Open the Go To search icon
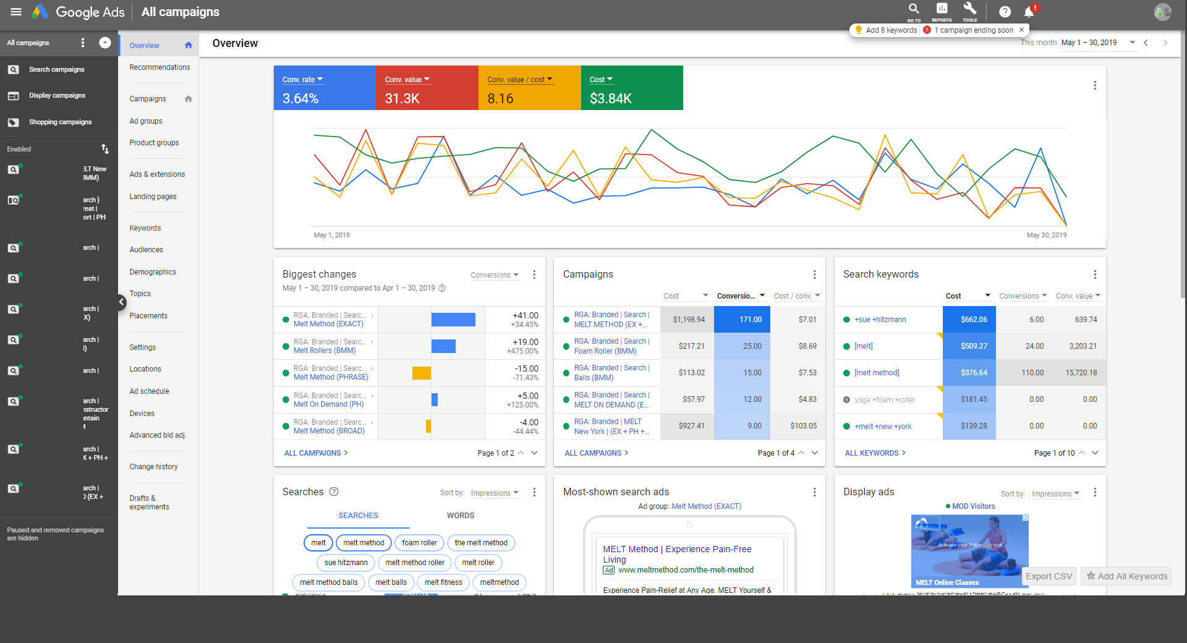The height and width of the screenshot is (643, 1187). [914, 11]
